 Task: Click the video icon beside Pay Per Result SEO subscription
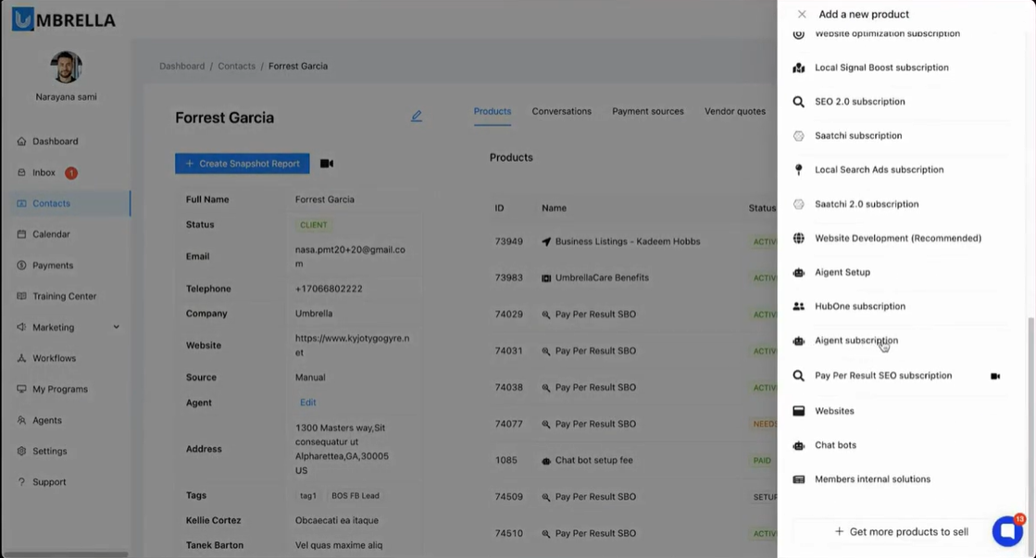pos(995,377)
